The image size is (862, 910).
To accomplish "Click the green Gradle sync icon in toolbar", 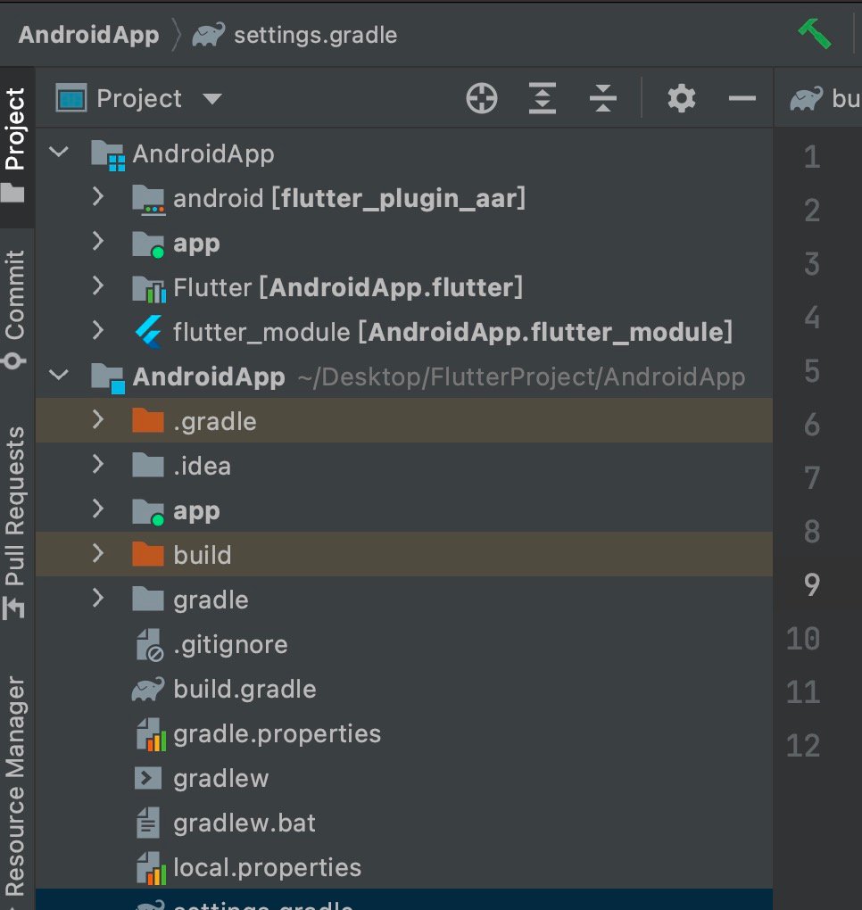I will point(816,32).
